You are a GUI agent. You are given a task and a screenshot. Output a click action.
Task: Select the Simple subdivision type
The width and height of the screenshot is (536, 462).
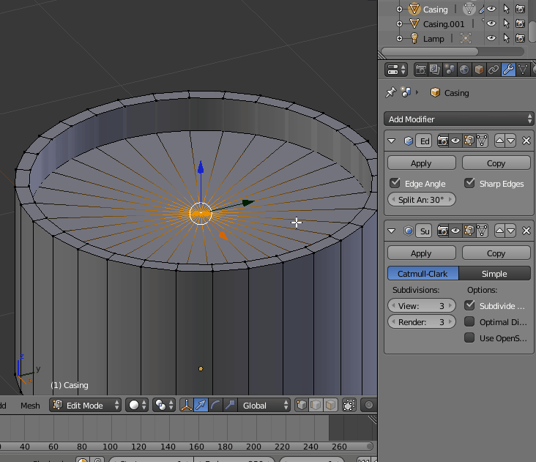pyautogui.click(x=494, y=274)
